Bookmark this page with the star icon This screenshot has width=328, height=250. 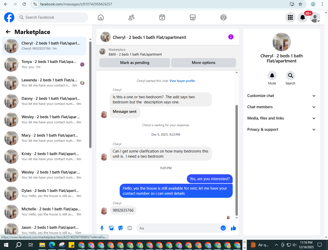pos(300,4)
